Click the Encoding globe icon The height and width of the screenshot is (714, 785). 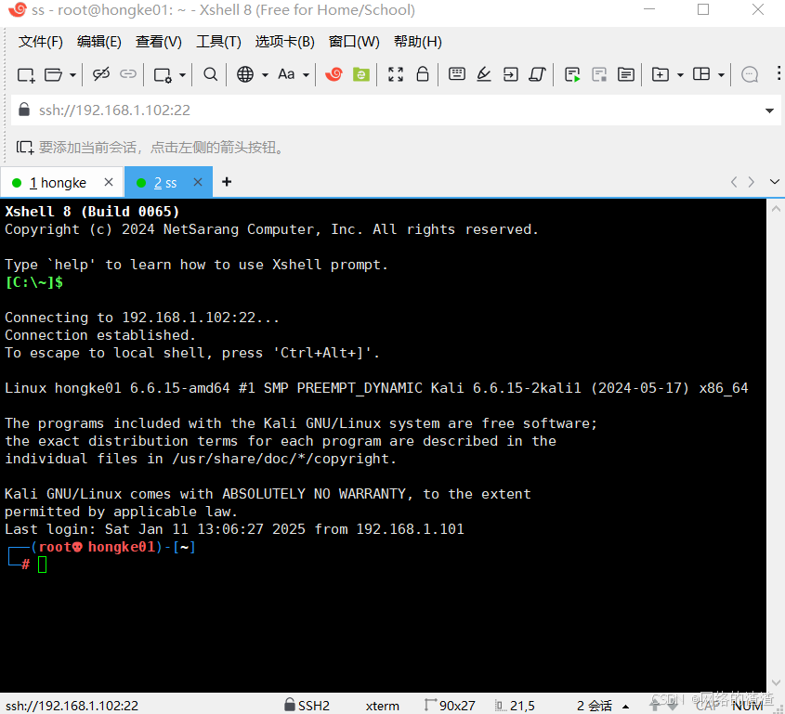click(245, 74)
